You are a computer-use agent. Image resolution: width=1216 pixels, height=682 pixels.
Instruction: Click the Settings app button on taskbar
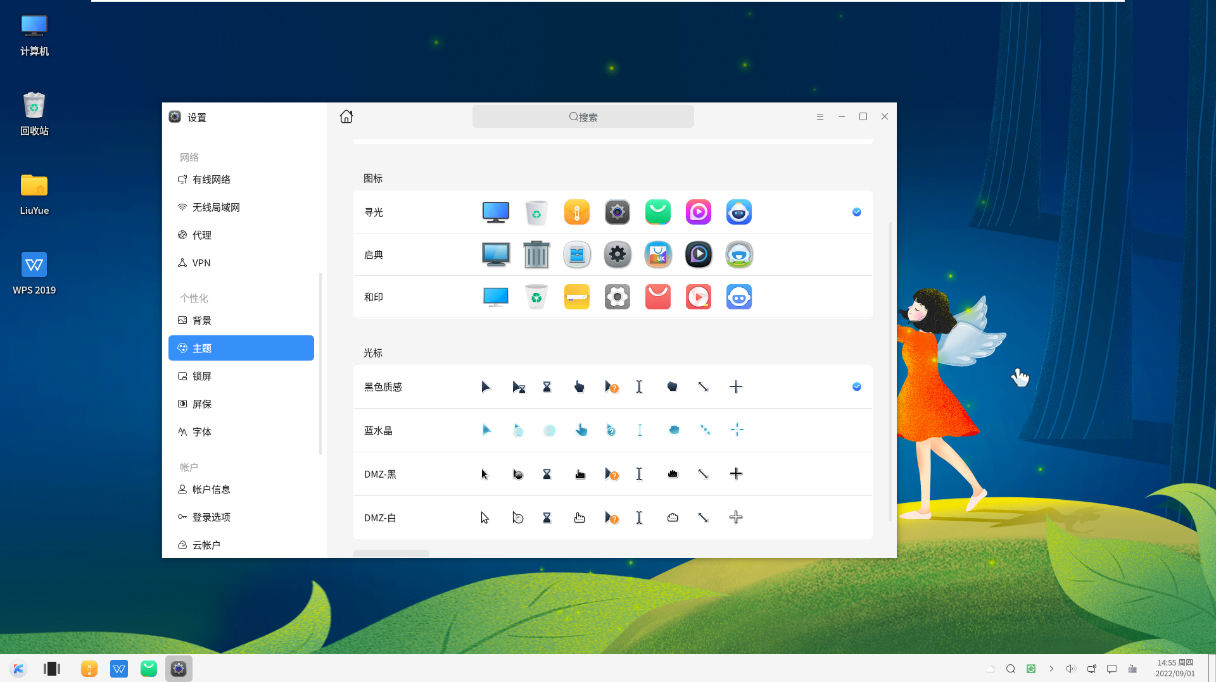coord(179,669)
